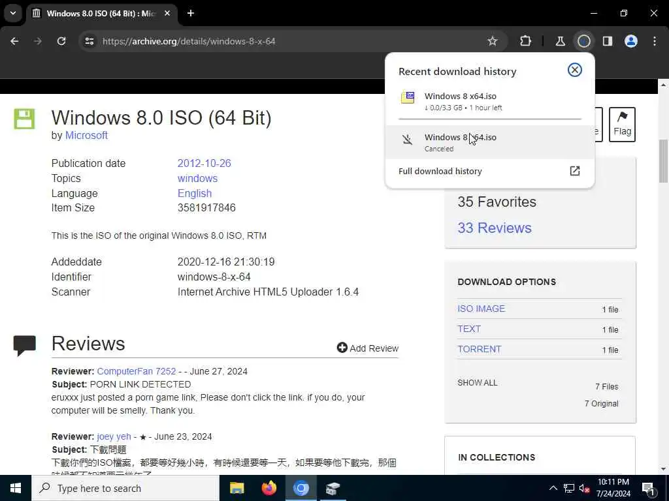The width and height of the screenshot is (669, 501).
Task: Click the 7 Files count in download options
Action: (x=607, y=387)
